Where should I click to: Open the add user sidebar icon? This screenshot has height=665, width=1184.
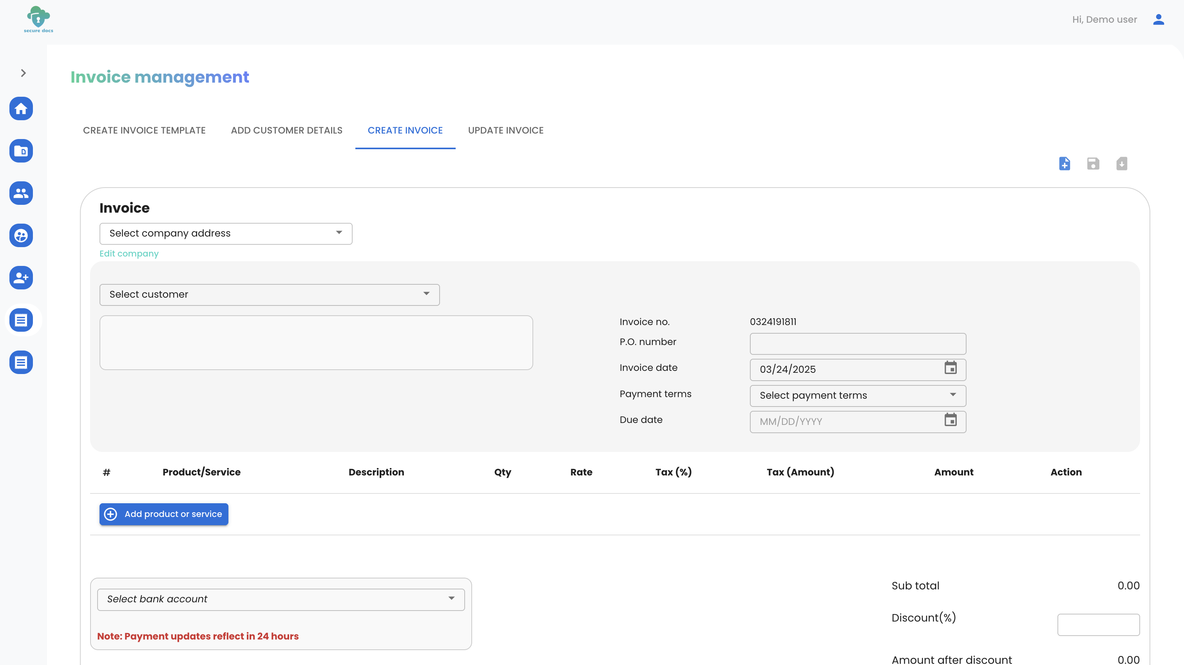(x=21, y=278)
